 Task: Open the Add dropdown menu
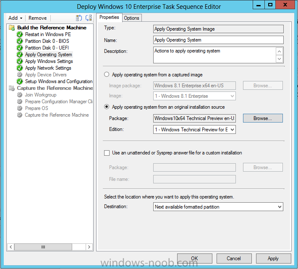coord(15,18)
